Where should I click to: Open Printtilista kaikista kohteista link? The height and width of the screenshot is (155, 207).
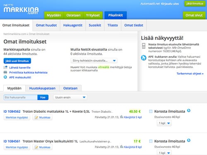(28, 73)
